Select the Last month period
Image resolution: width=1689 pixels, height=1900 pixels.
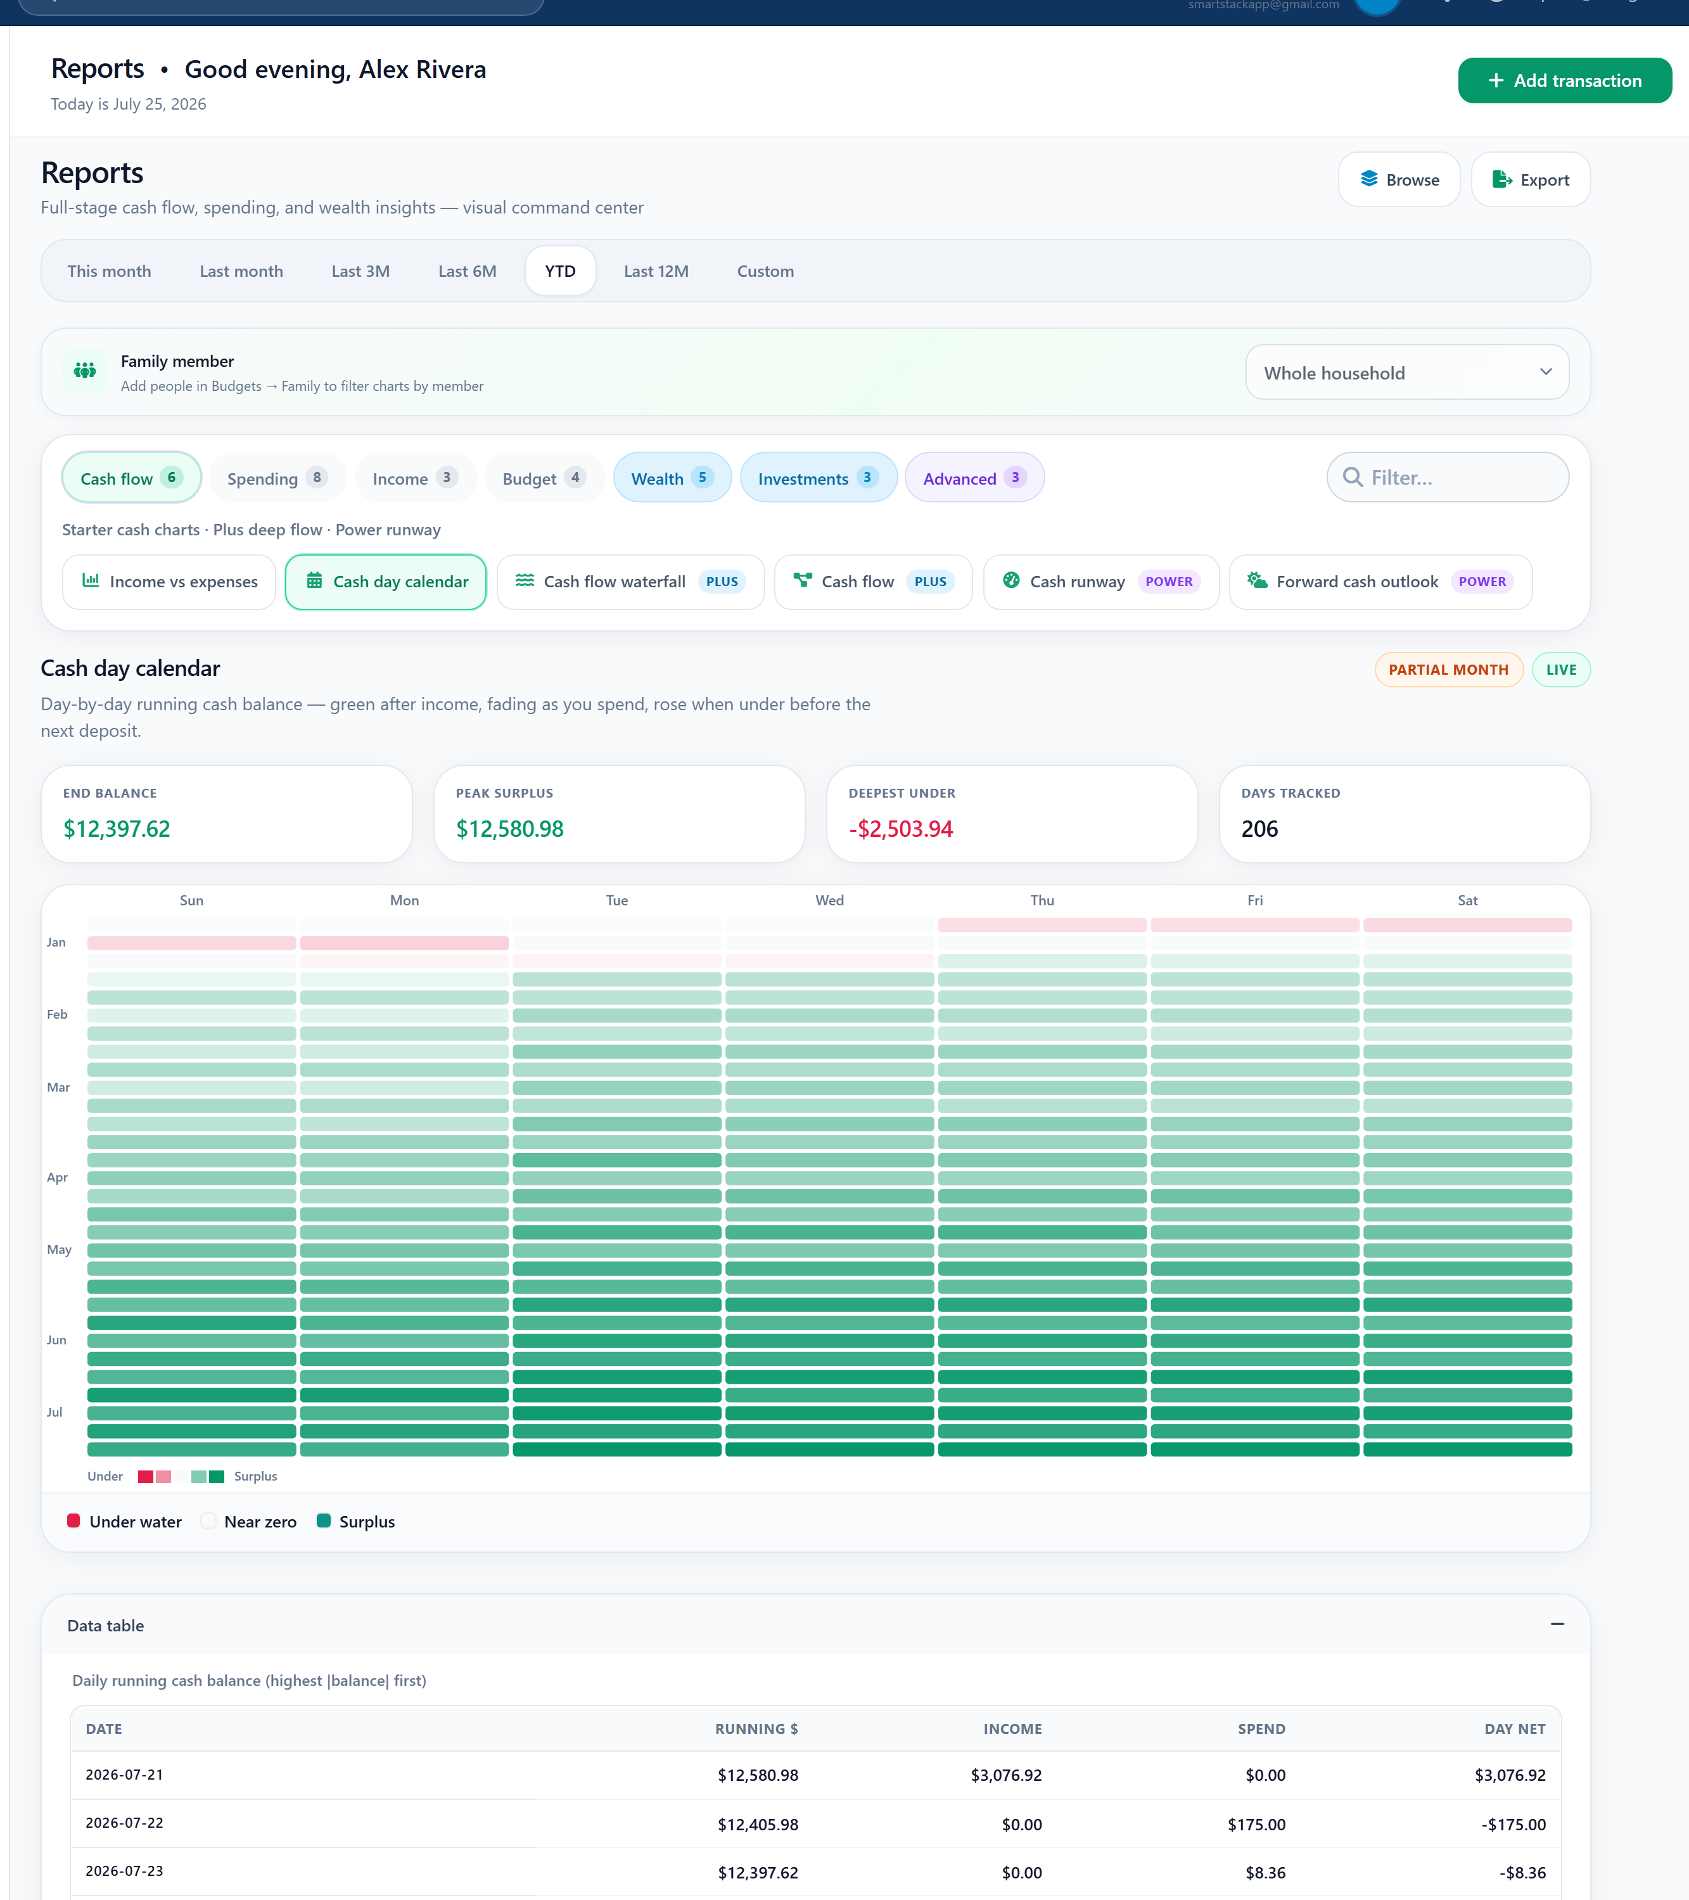[241, 271]
